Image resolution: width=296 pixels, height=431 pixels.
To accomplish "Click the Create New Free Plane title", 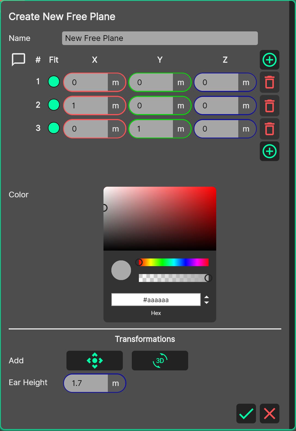I will tap(62, 17).
